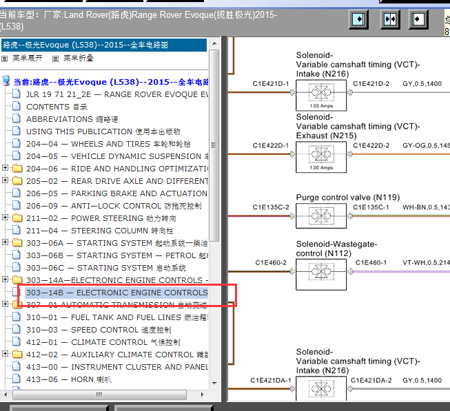Open 303-06B STARTING SYSTEM PETROL

click(x=117, y=255)
